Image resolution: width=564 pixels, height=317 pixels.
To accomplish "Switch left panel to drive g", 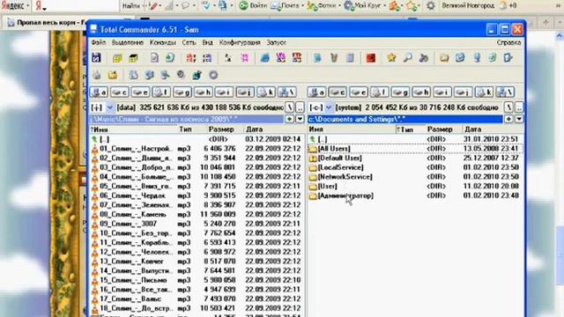I will [182, 92].
